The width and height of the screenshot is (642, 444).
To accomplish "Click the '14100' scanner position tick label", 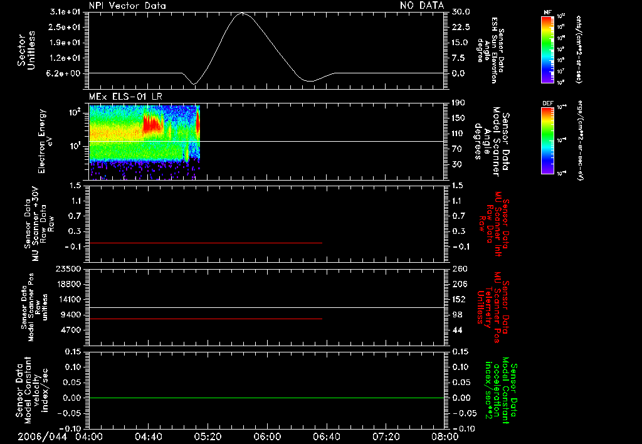I will pyautogui.click(x=68, y=299).
